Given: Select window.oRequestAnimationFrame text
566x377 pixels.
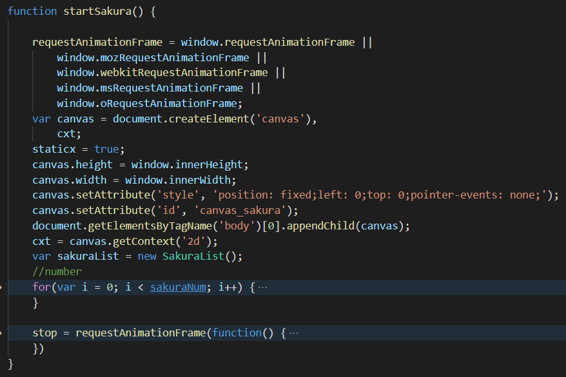Looking at the screenshot, I should (147, 104).
